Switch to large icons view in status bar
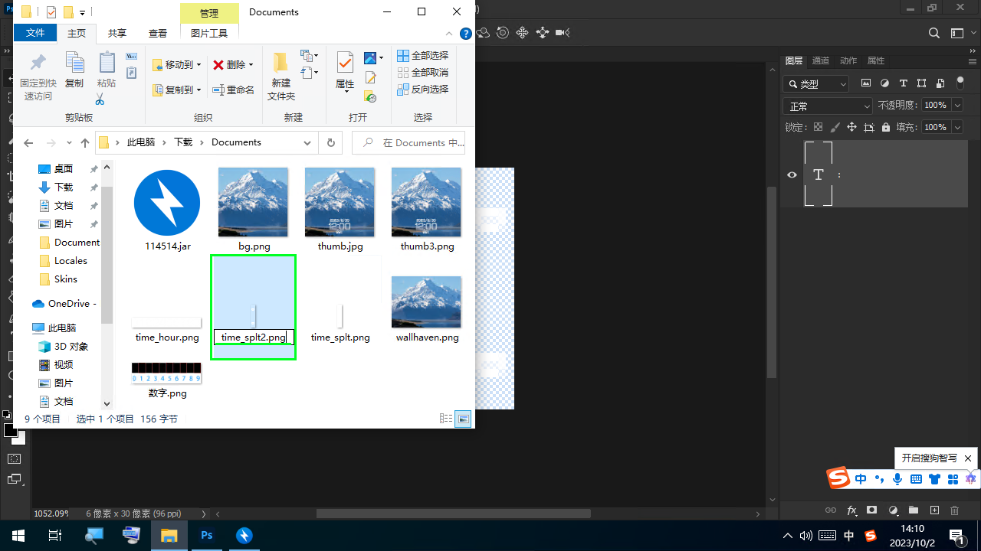The image size is (981, 551). pos(463,419)
